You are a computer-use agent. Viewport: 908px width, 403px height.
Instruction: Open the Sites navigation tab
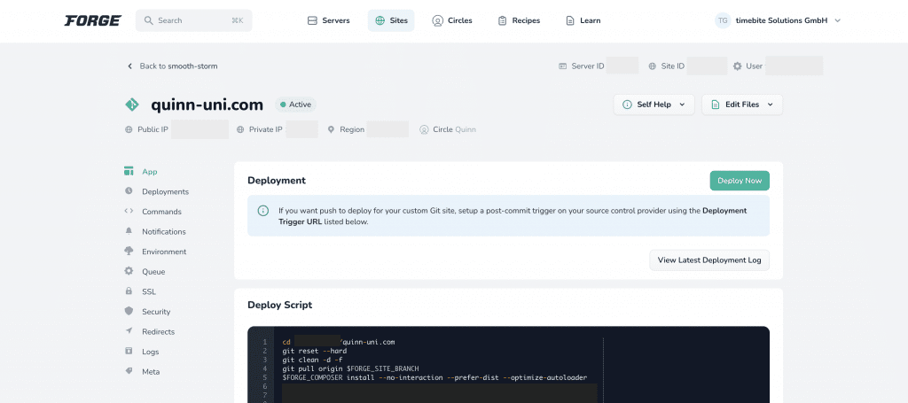[391, 20]
